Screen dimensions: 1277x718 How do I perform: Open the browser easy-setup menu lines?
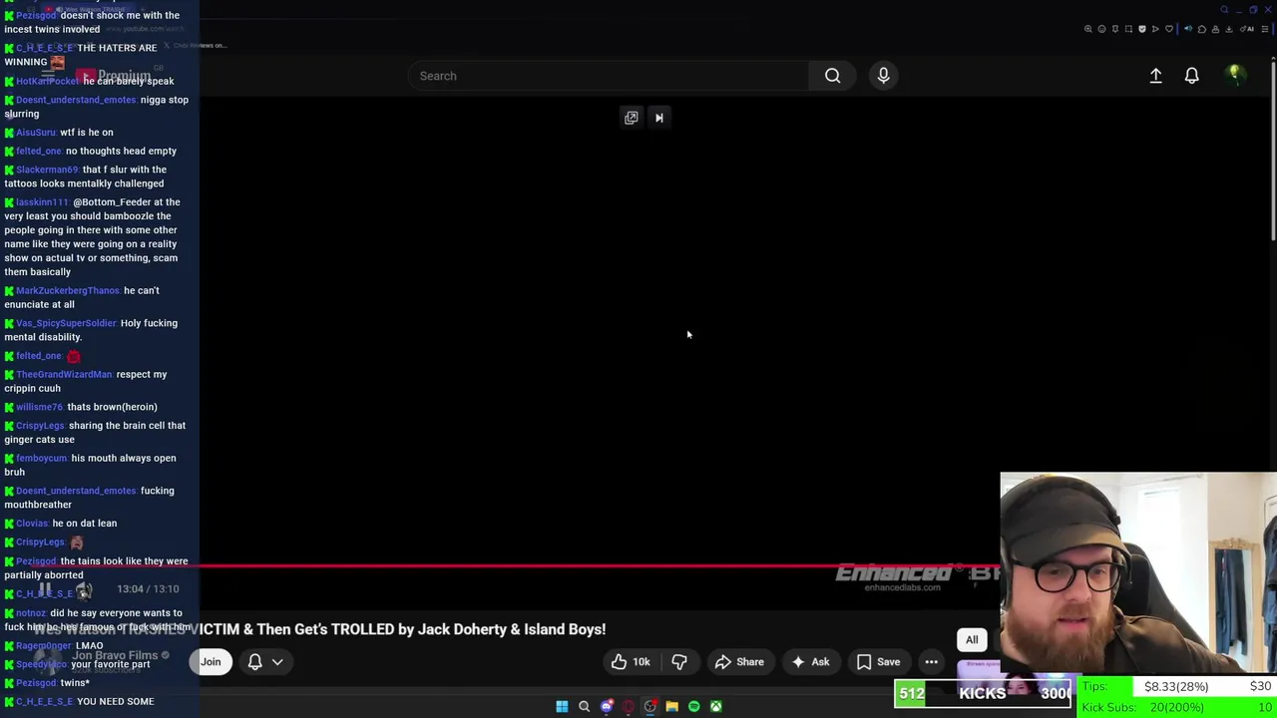(x=1265, y=29)
